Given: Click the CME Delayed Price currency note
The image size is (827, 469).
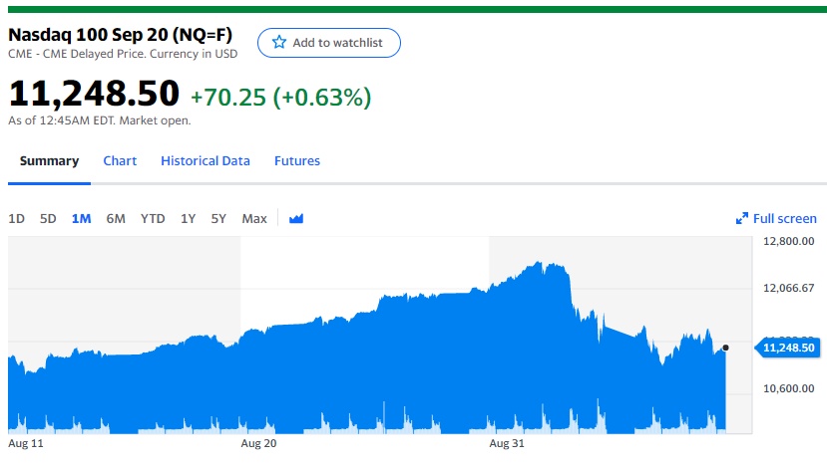Looking at the screenshot, I should click(x=123, y=54).
